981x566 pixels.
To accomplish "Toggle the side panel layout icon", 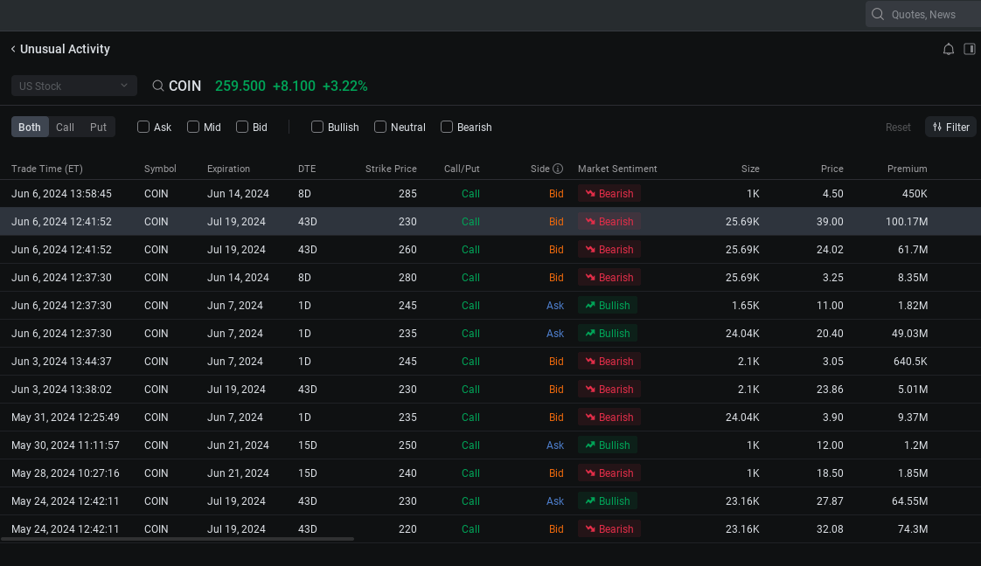I will 969,49.
